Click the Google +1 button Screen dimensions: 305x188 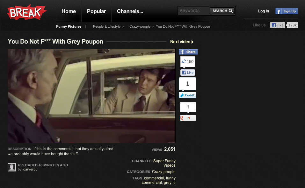tap(188, 118)
